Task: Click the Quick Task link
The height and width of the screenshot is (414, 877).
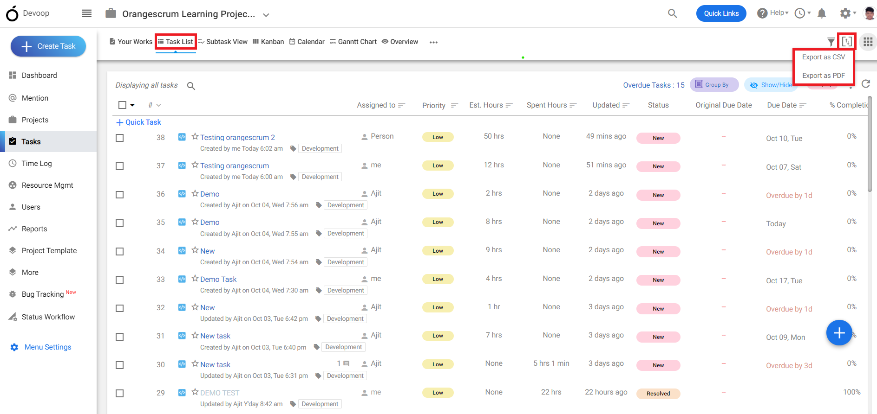Action: tap(138, 122)
